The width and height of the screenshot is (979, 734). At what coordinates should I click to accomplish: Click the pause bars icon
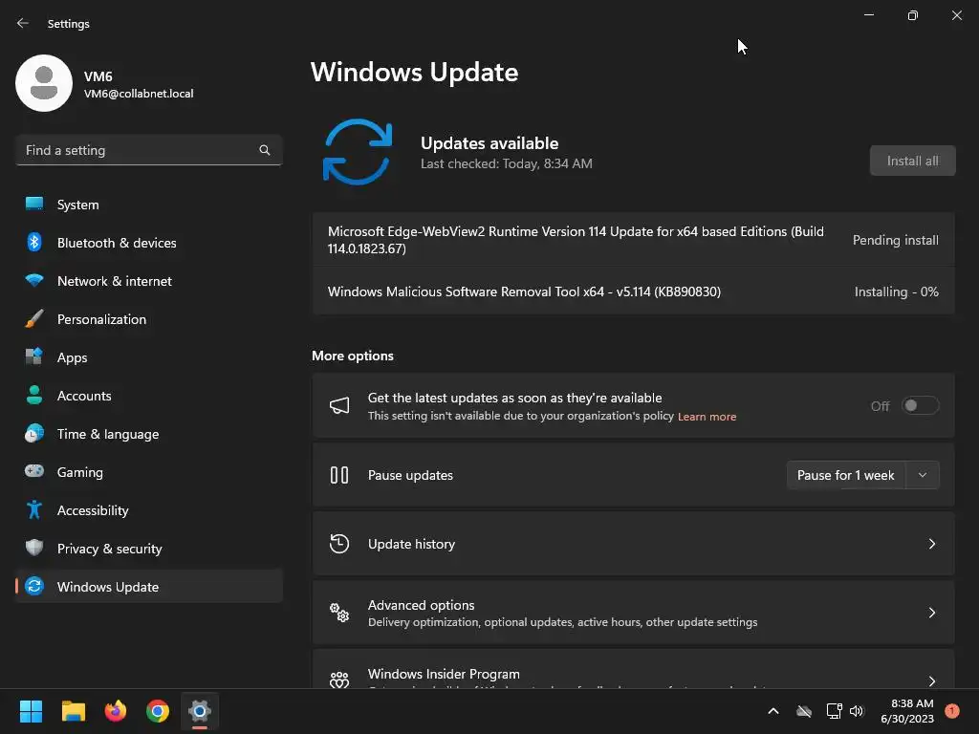339,475
